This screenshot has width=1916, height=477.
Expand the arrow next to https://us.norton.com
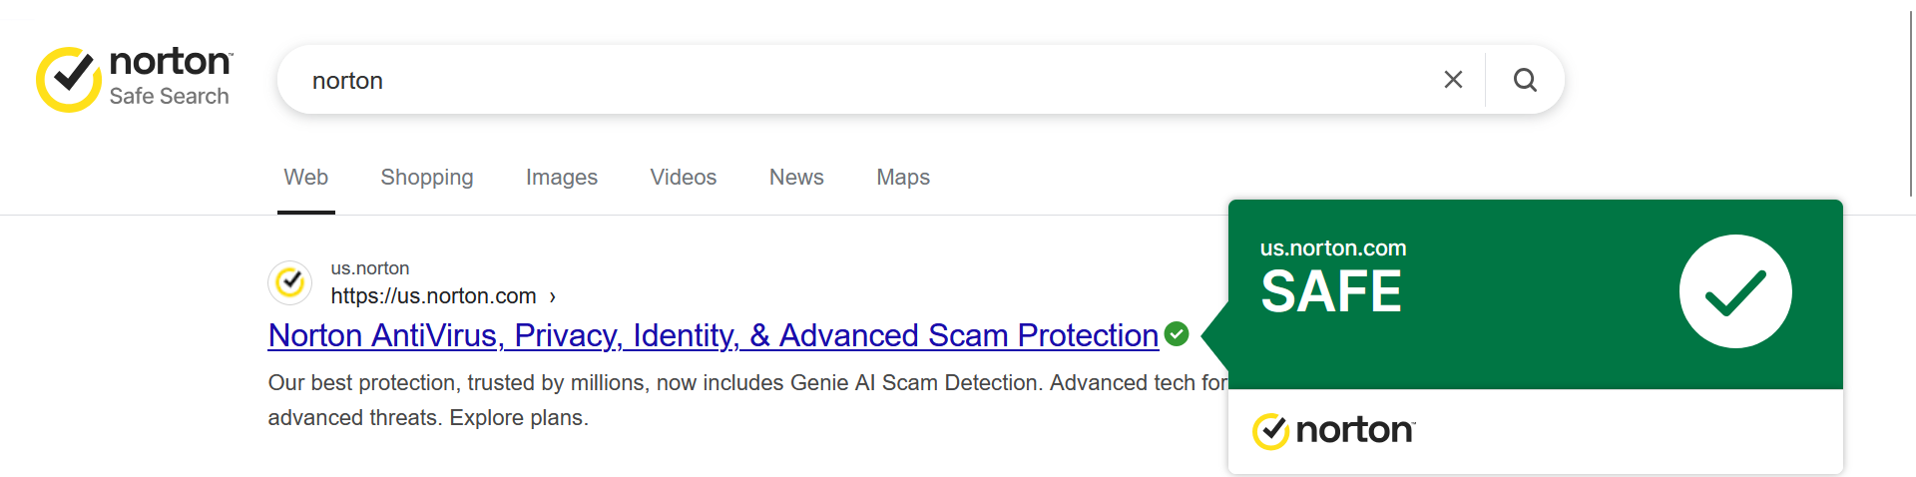(552, 296)
